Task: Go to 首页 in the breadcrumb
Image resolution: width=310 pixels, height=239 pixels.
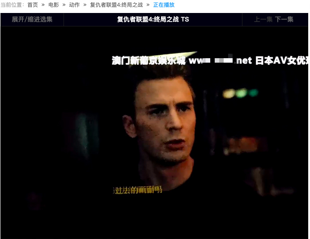Action: click(33, 5)
